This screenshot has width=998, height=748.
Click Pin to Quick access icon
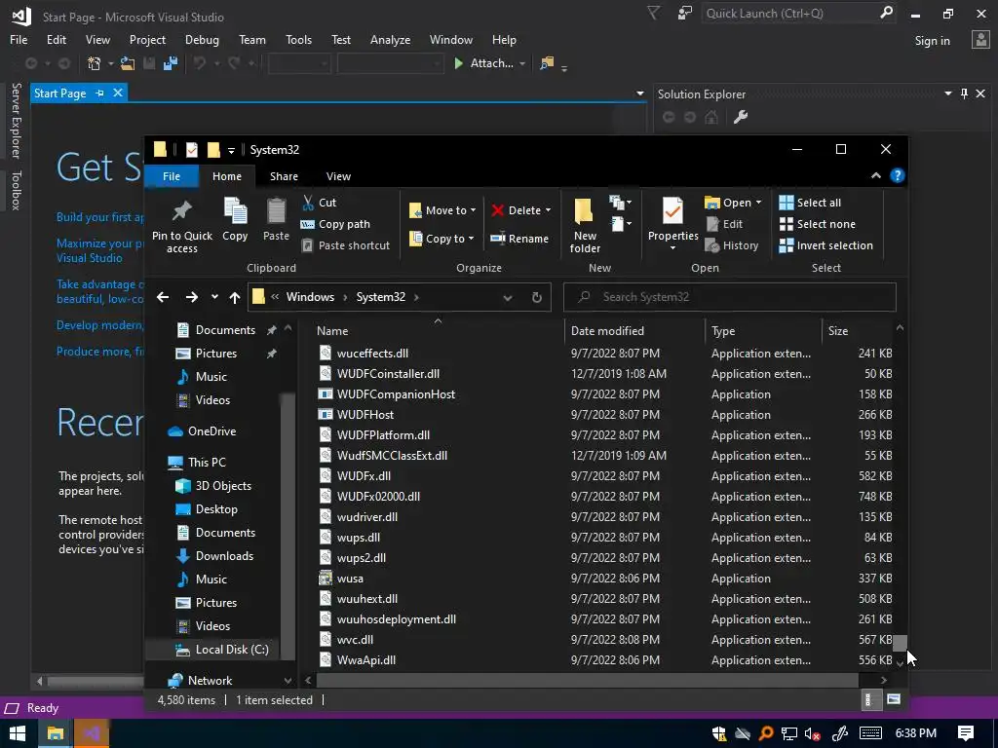(182, 210)
